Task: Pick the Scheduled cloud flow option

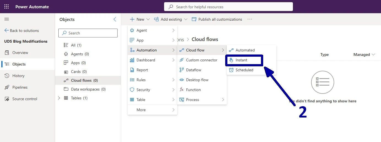Action: pos(244,70)
